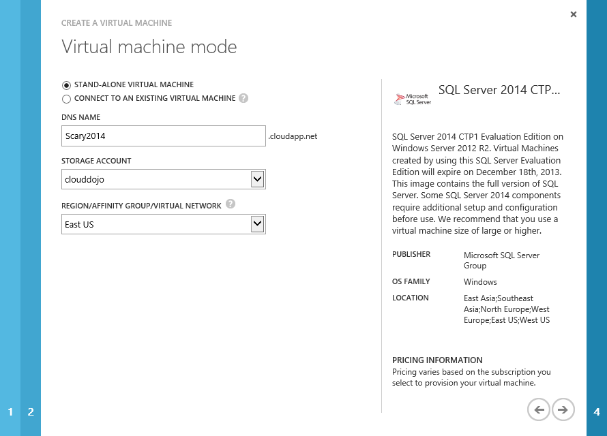This screenshot has width=607, height=436.
Task: Click the DNS NAME field label
Action: (x=81, y=117)
